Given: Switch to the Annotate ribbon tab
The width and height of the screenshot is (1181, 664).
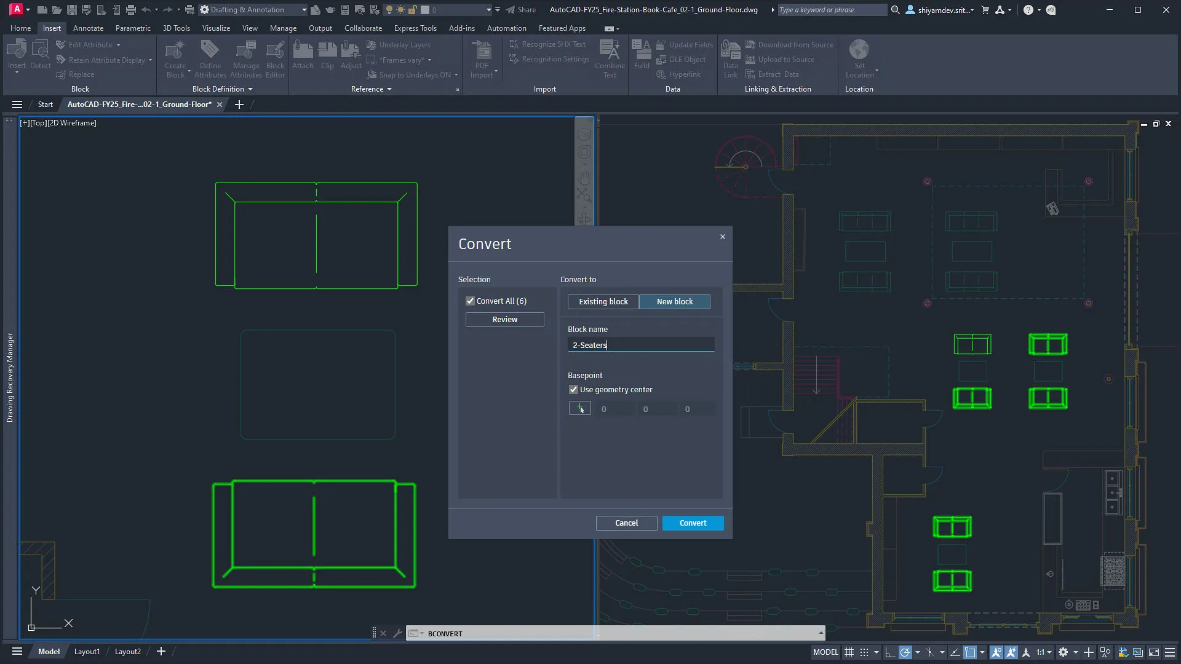Looking at the screenshot, I should point(88,28).
